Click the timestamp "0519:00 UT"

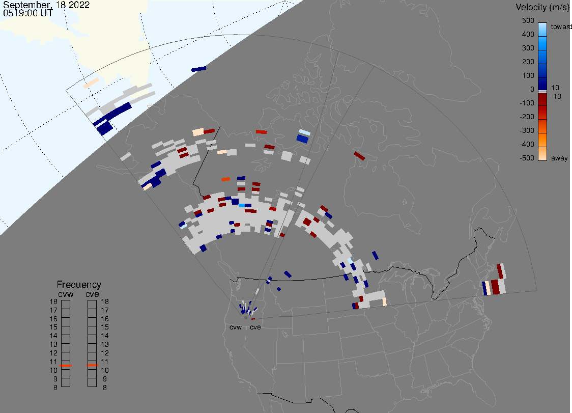pyautogui.click(x=27, y=13)
